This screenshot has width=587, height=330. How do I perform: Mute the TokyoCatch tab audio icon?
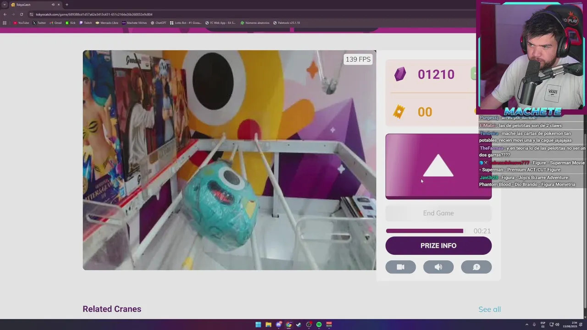pos(53,5)
